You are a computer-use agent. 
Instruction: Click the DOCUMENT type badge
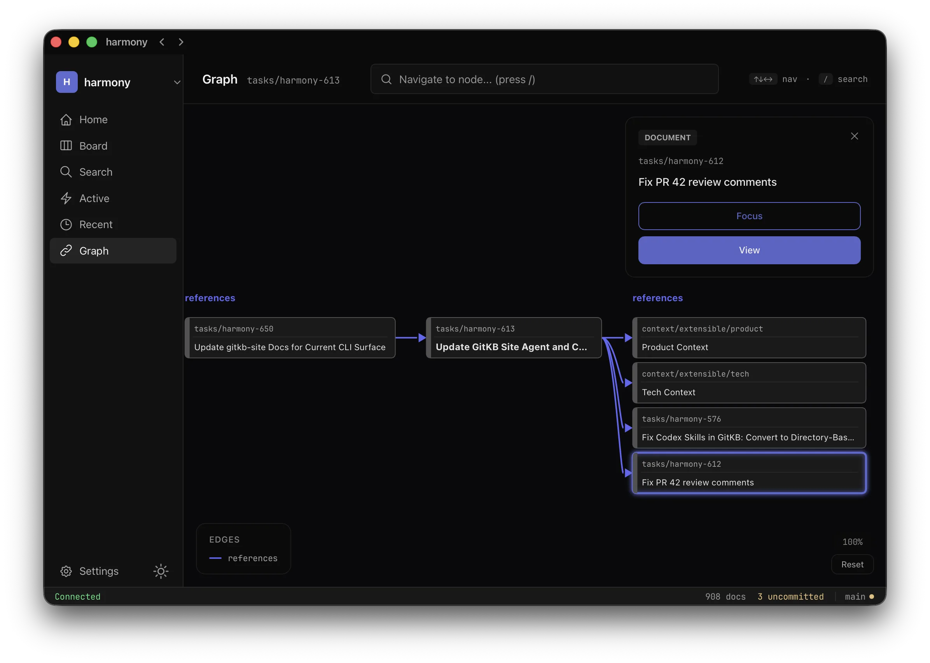[668, 138]
